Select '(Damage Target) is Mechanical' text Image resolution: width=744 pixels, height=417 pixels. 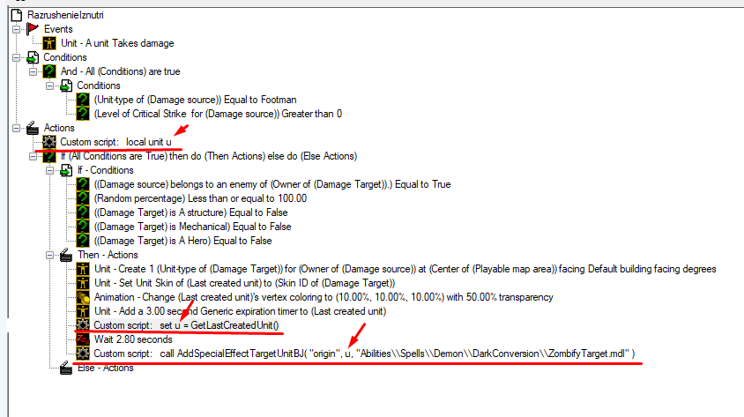193,227
